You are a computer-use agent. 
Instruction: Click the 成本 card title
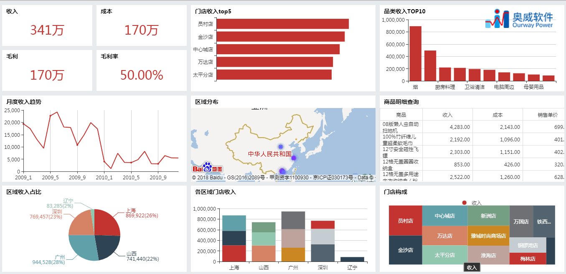107,12
